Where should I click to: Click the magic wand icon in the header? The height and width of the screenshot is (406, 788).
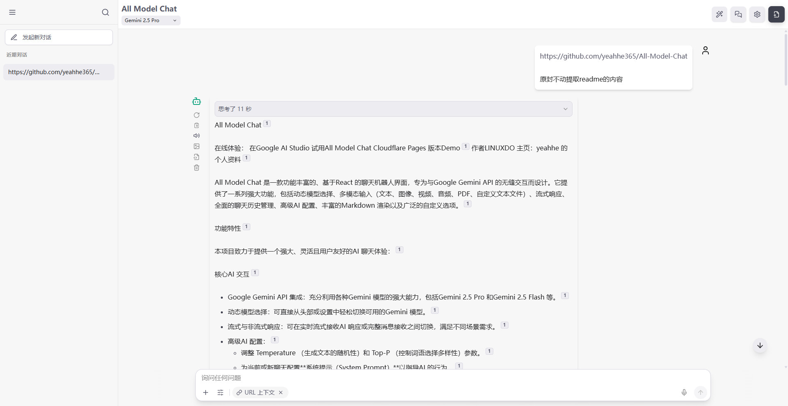click(x=719, y=14)
